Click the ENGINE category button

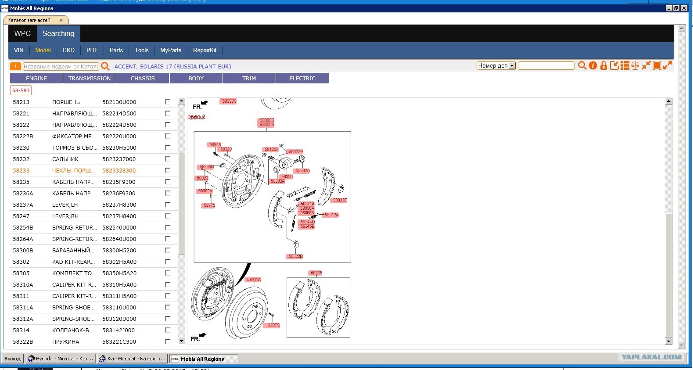[36, 78]
